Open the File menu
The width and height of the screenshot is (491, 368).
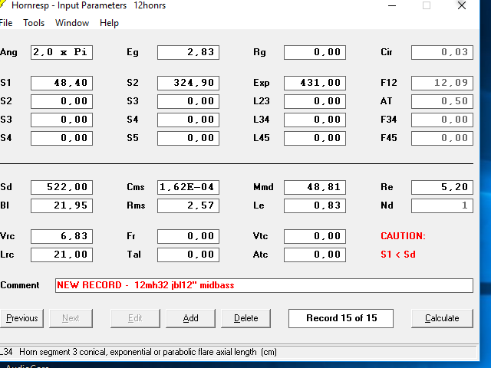pos(6,23)
